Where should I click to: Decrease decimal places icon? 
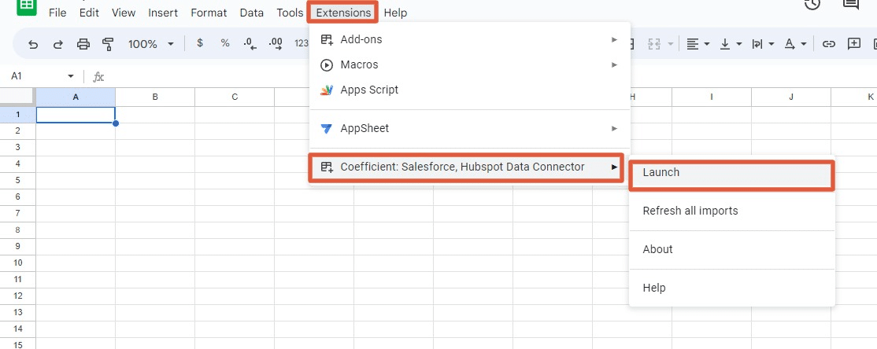click(250, 44)
